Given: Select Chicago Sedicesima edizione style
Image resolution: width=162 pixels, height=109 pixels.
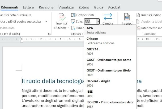Looking at the screenshot, I should pos(110,41).
